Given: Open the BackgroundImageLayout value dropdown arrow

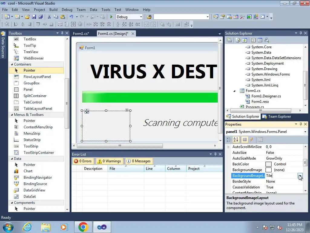Looking at the screenshot, I should pyautogui.click(x=300, y=176).
